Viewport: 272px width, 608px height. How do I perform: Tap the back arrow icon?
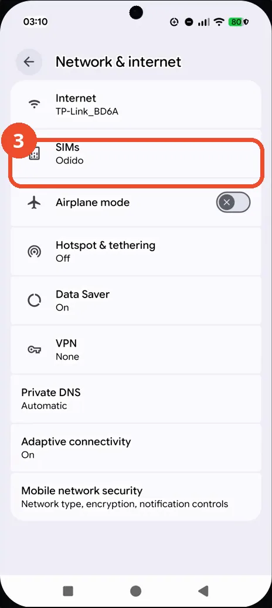29,62
